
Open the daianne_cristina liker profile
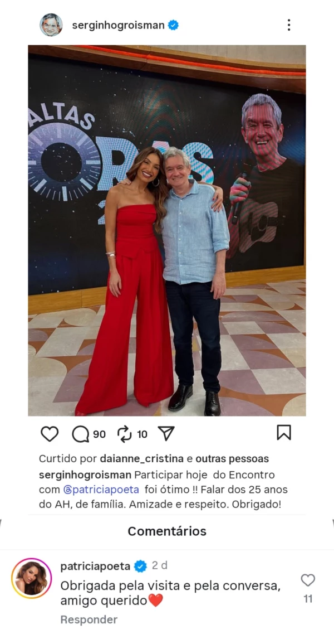(x=141, y=459)
